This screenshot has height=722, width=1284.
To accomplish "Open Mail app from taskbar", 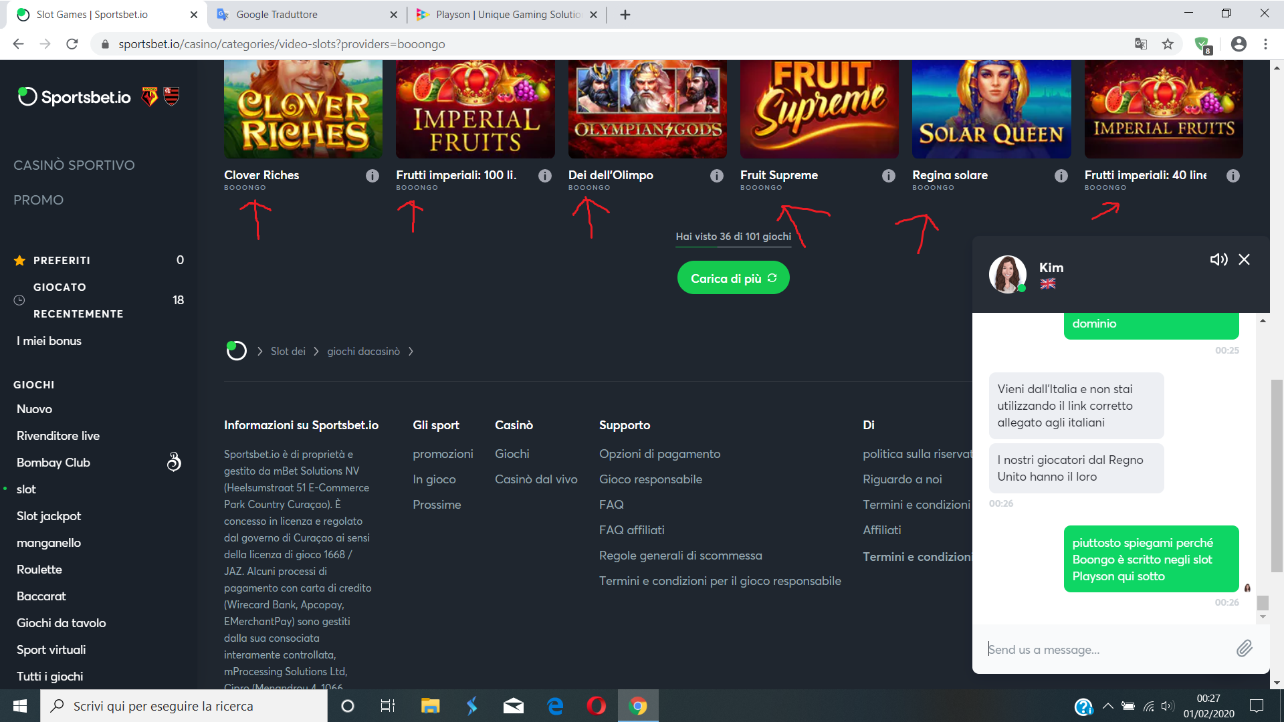I will (x=514, y=706).
